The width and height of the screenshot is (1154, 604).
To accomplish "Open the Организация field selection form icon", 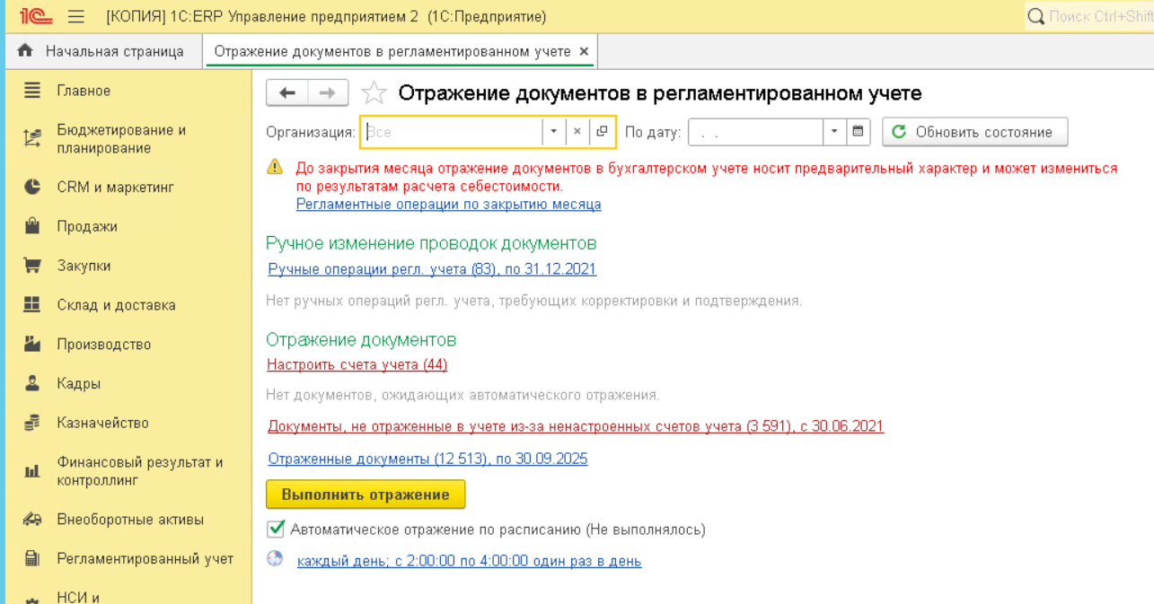I will (603, 132).
